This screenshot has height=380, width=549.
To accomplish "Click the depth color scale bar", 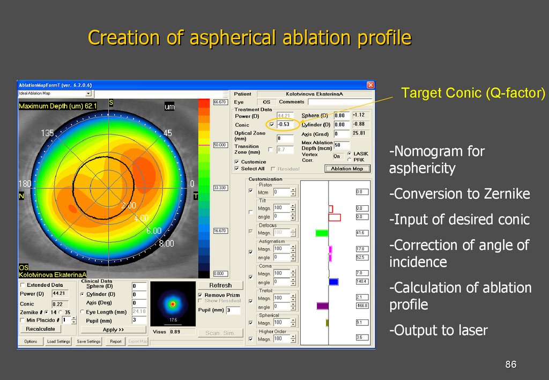I will point(205,188).
